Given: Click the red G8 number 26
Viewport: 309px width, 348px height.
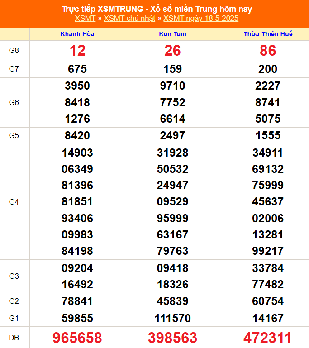Looking at the screenshot, I should (172, 51).
